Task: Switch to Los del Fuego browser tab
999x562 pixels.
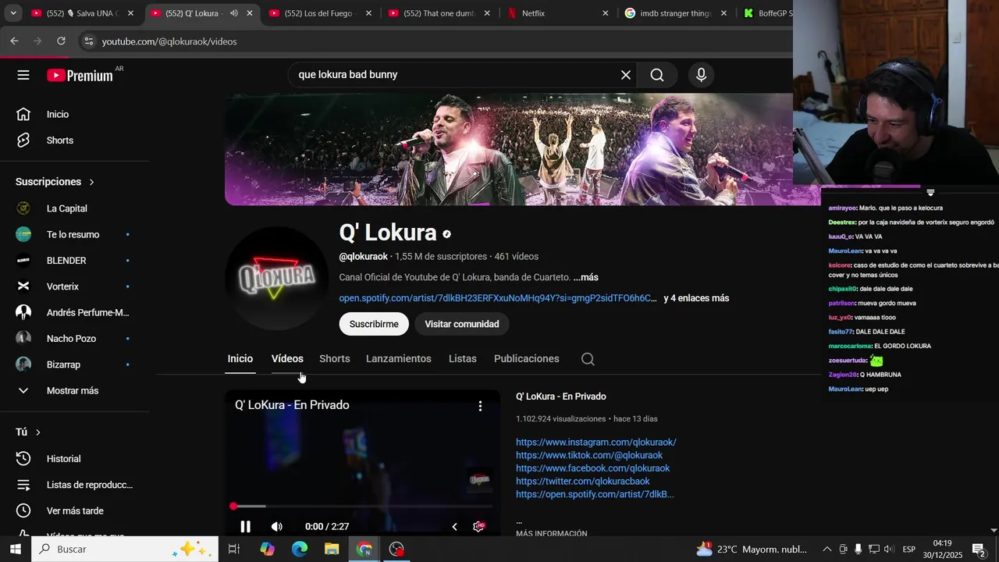Action: [319, 13]
